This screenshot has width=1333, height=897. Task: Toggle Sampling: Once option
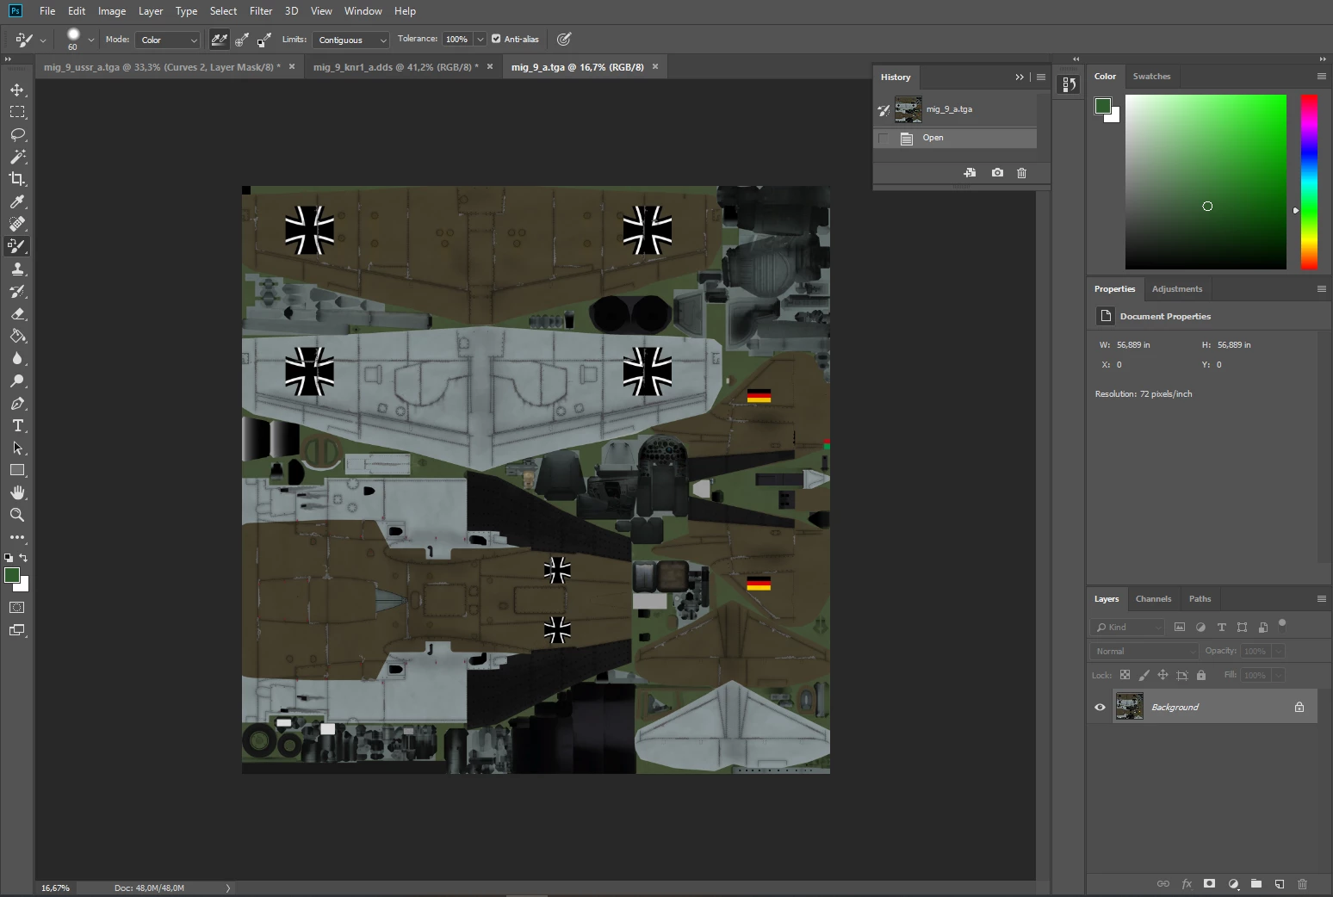click(242, 39)
